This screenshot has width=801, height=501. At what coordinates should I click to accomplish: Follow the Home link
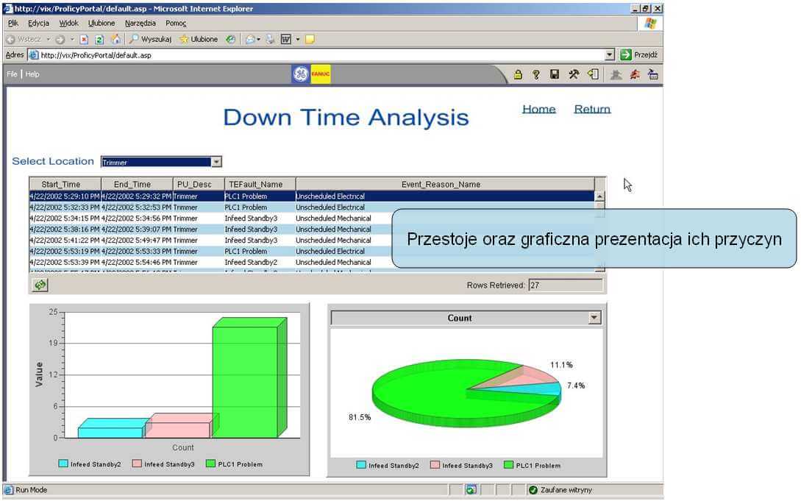click(x=539, y=109)
